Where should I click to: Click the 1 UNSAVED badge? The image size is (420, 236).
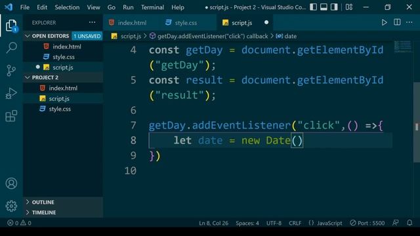[x=87, y=36]
